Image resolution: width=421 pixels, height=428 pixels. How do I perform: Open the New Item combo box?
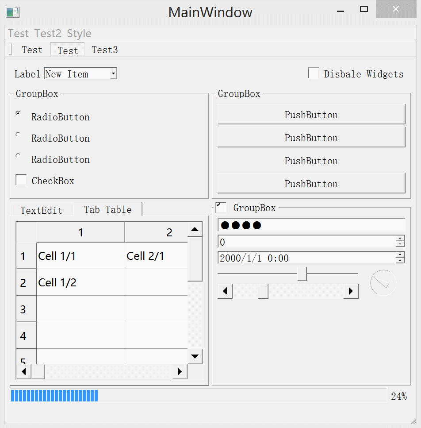click(81, 73)
